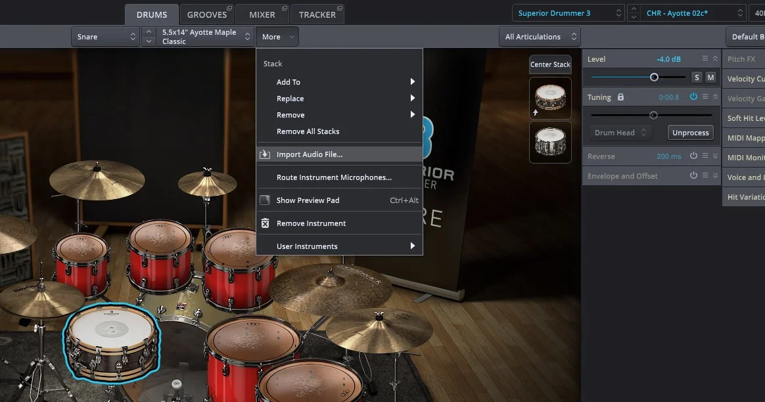Click the pop-out icon on the MIXER tab
Viewport: 765px width, 402px height.
285,8
